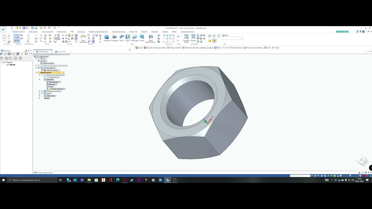
Task: Select Kopia lustrzana 1 feature
Action: click(x=58, y=89)
